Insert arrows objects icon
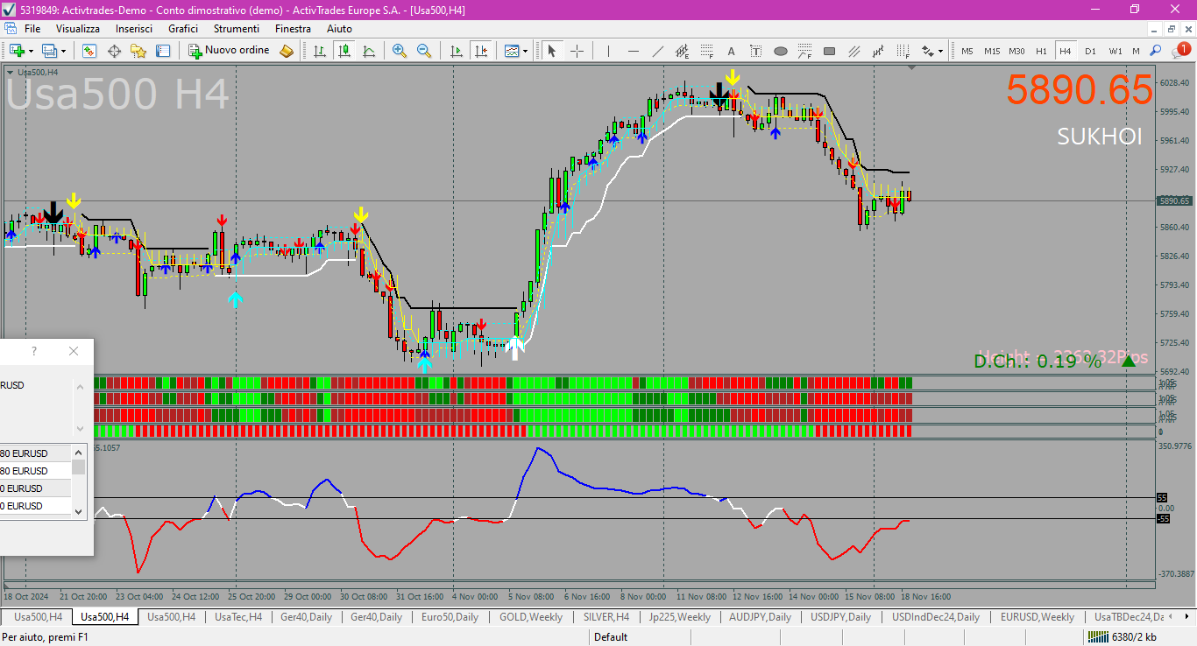 point(927,51)
